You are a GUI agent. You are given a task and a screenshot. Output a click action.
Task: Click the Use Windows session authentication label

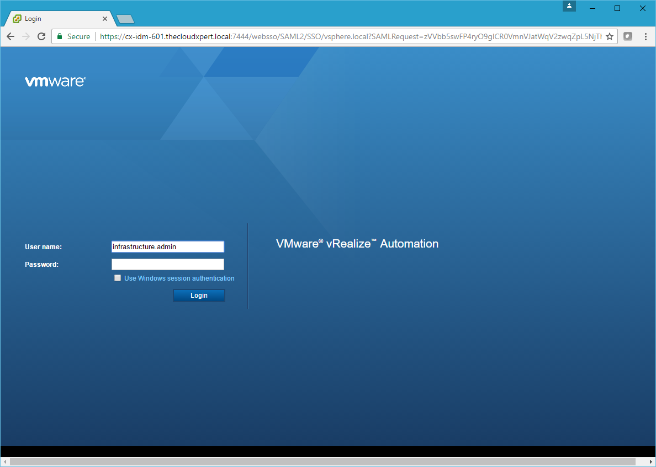point(179,278)
